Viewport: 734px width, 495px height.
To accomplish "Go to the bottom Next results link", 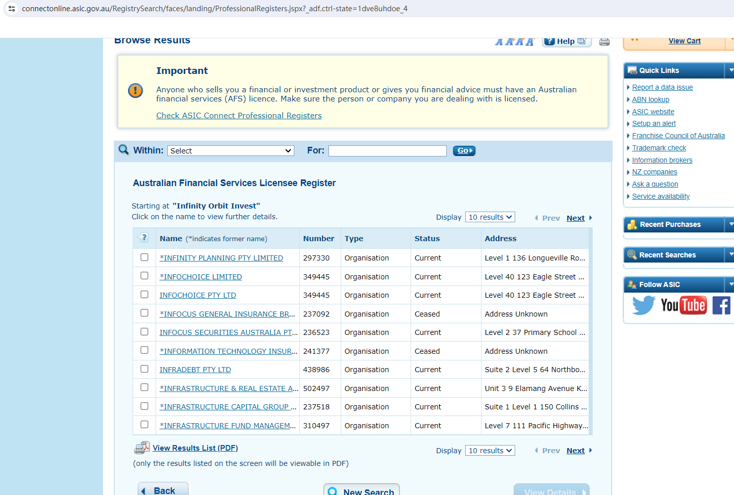I will tap(575, 451).
